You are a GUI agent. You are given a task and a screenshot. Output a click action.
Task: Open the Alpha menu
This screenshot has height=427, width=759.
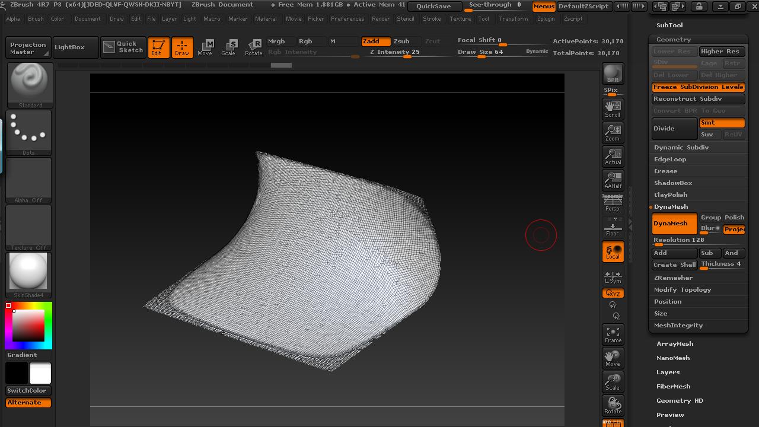tap(13, 19)
